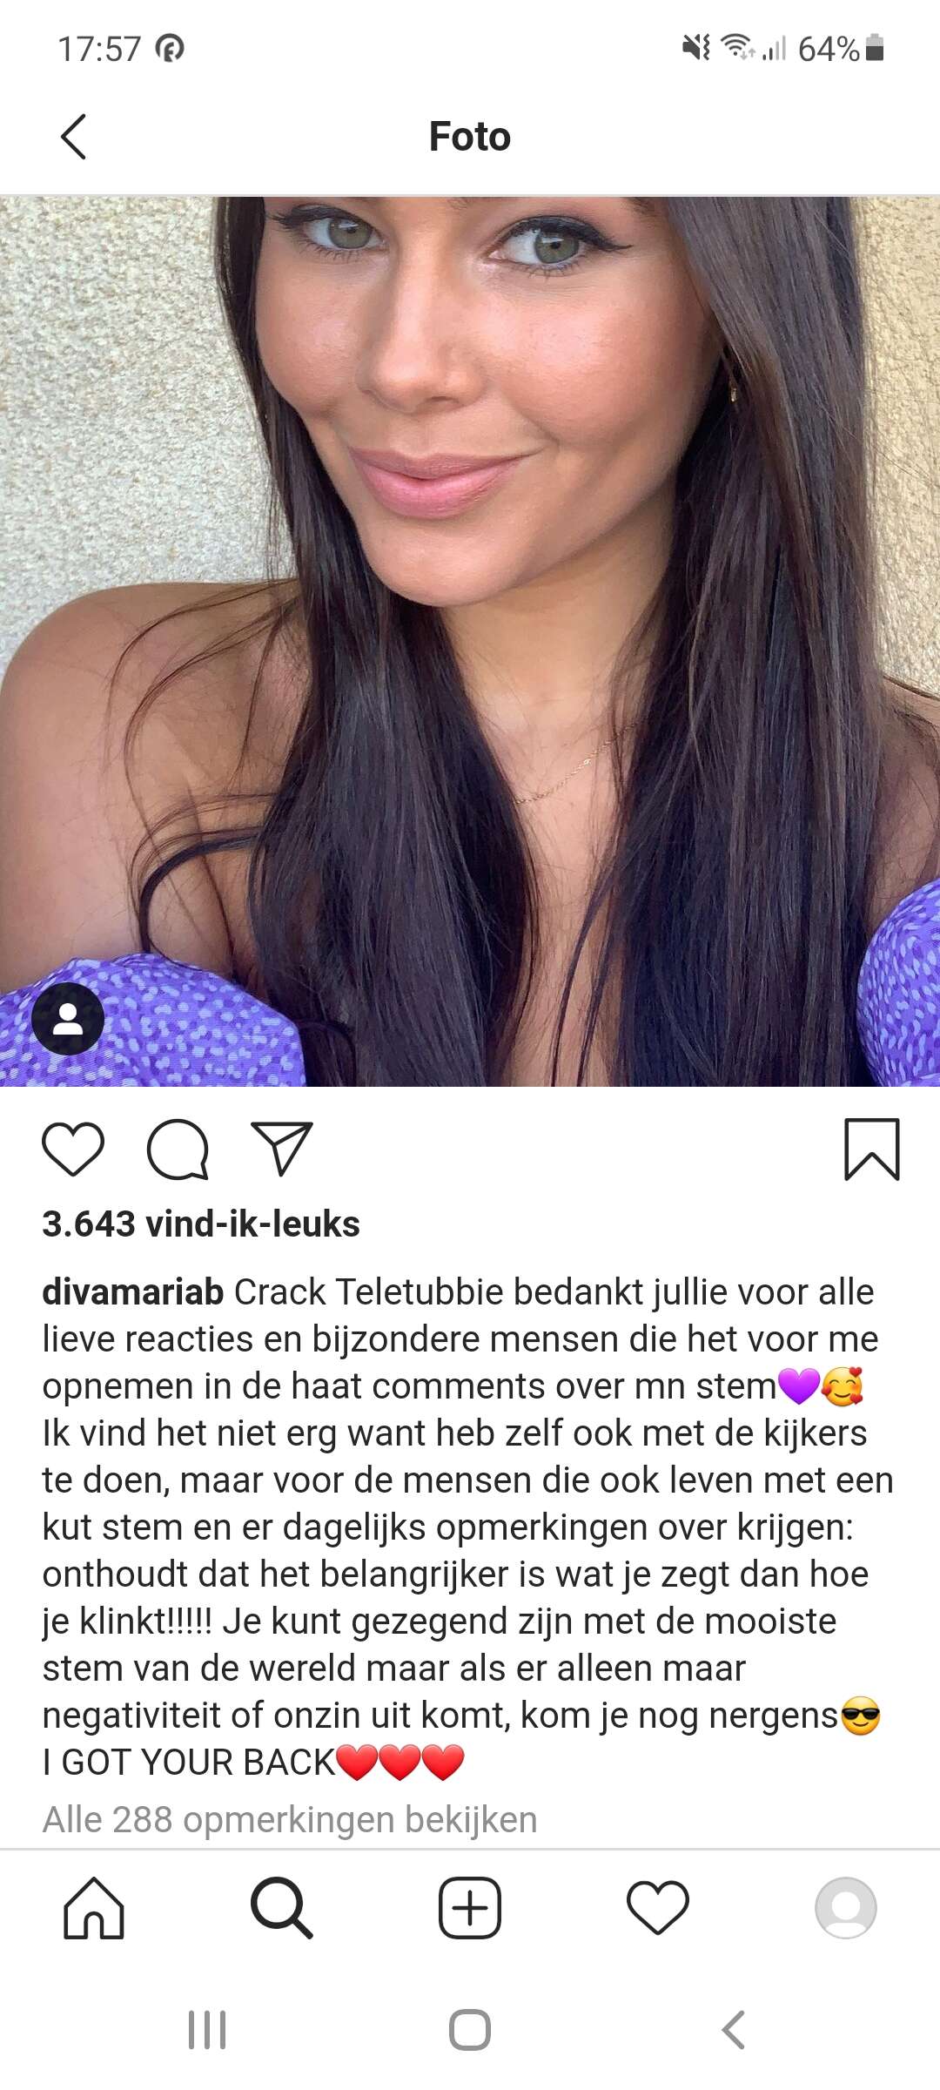The width and height of the screenshot is (940, 2090).
Task: Tap Android back navigation chevron
Action: [734, 2030]
